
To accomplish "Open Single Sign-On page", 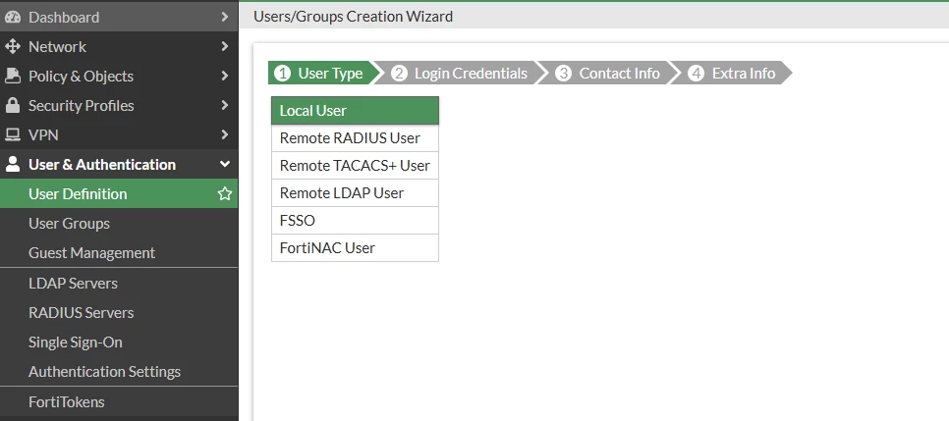I will [119, 342].
